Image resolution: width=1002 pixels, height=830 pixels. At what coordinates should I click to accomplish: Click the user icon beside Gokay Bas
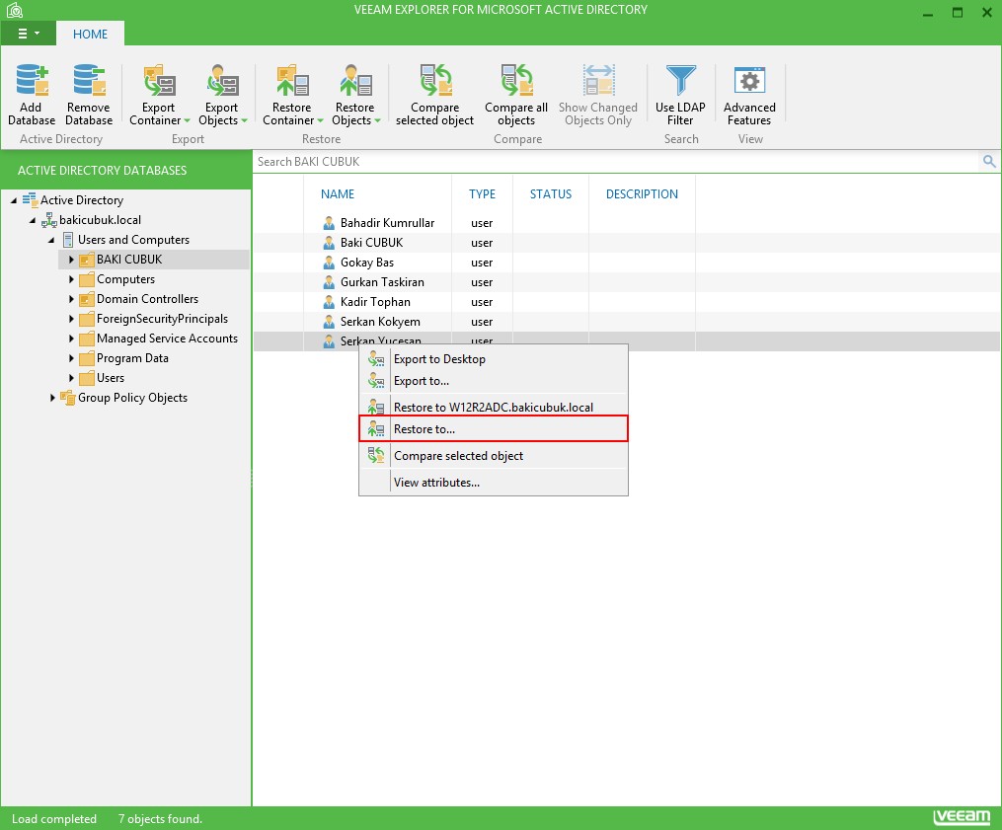point(329,263)
